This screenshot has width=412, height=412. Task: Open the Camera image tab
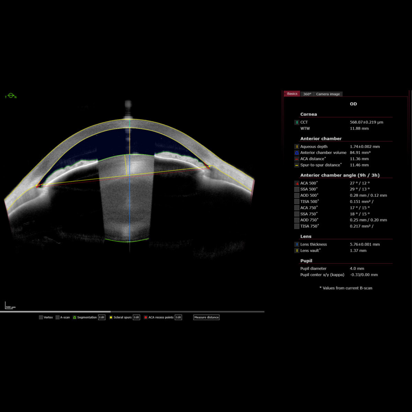328,94
